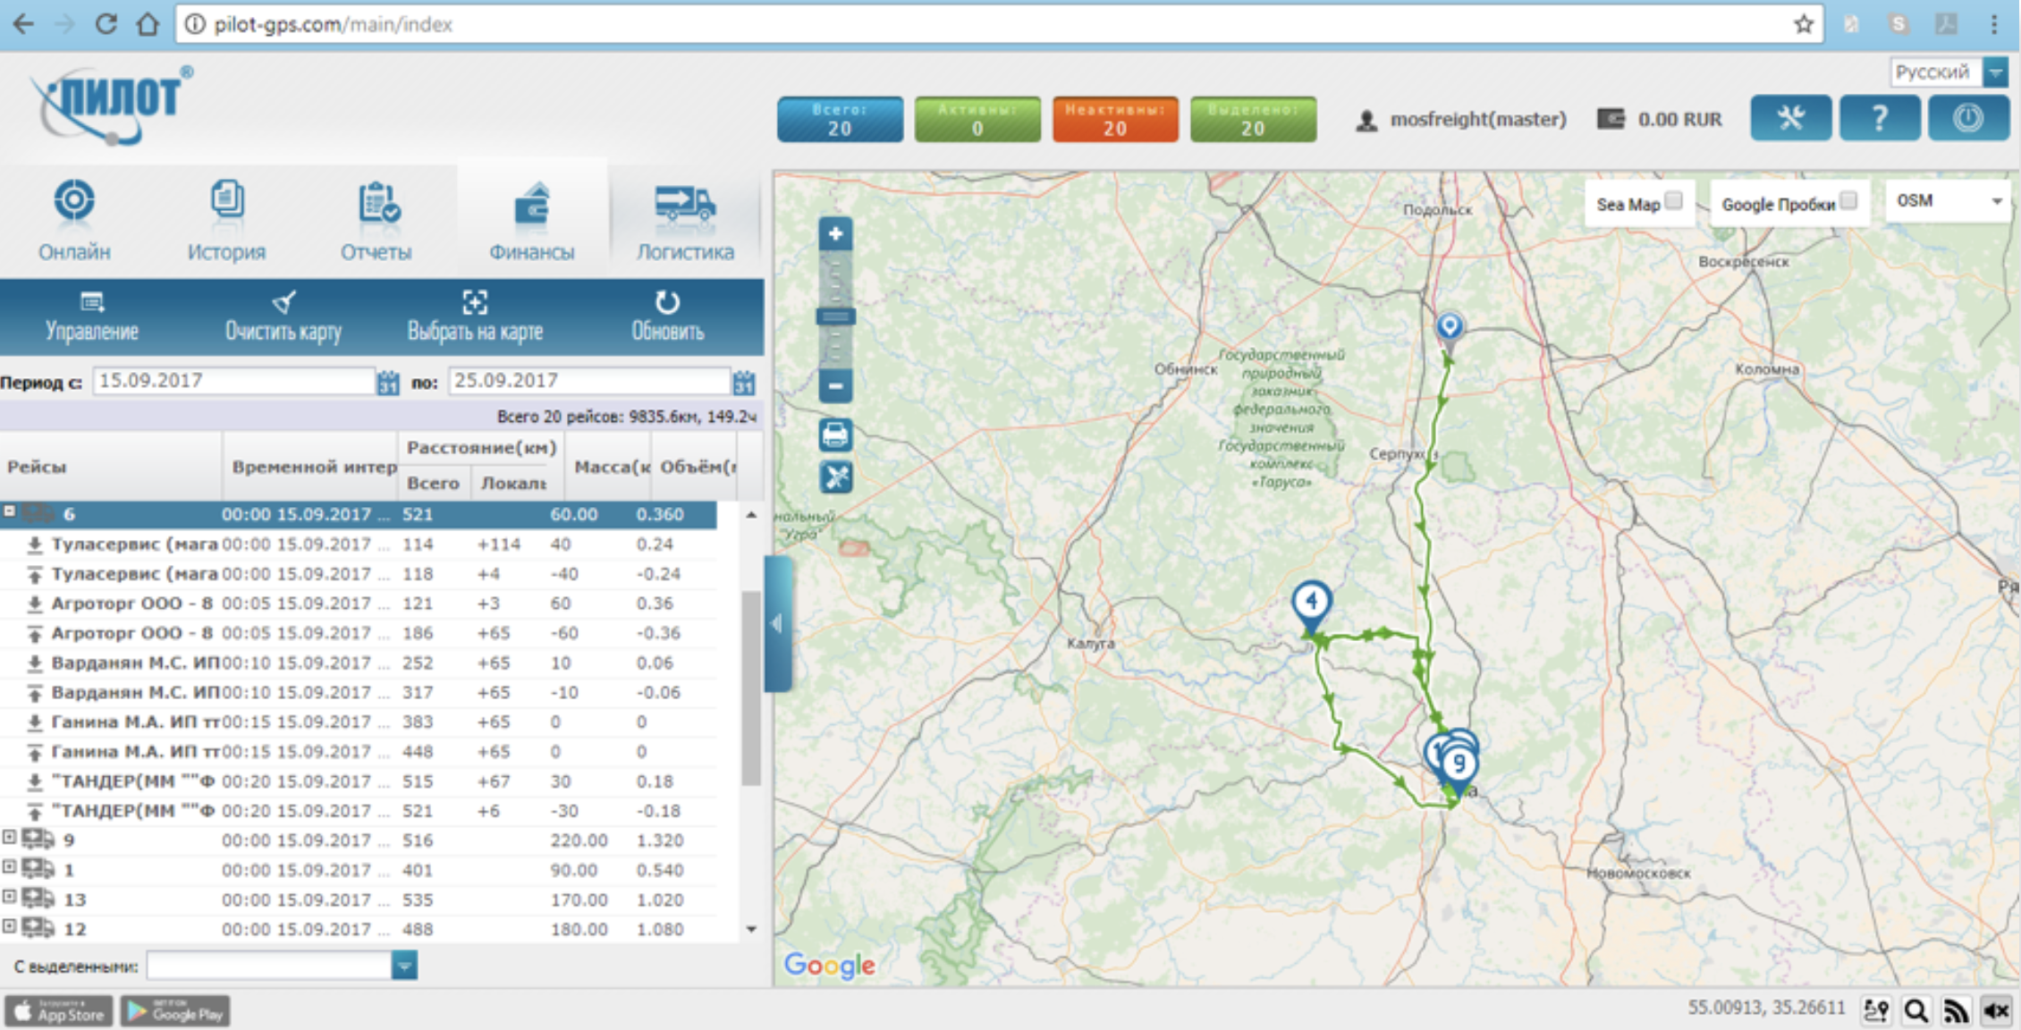Enable the Sea Map checkbox
Image resolution: width=2021 pixels, height=1030 pixels.
pyautogui.click(x=1674, y=201)
